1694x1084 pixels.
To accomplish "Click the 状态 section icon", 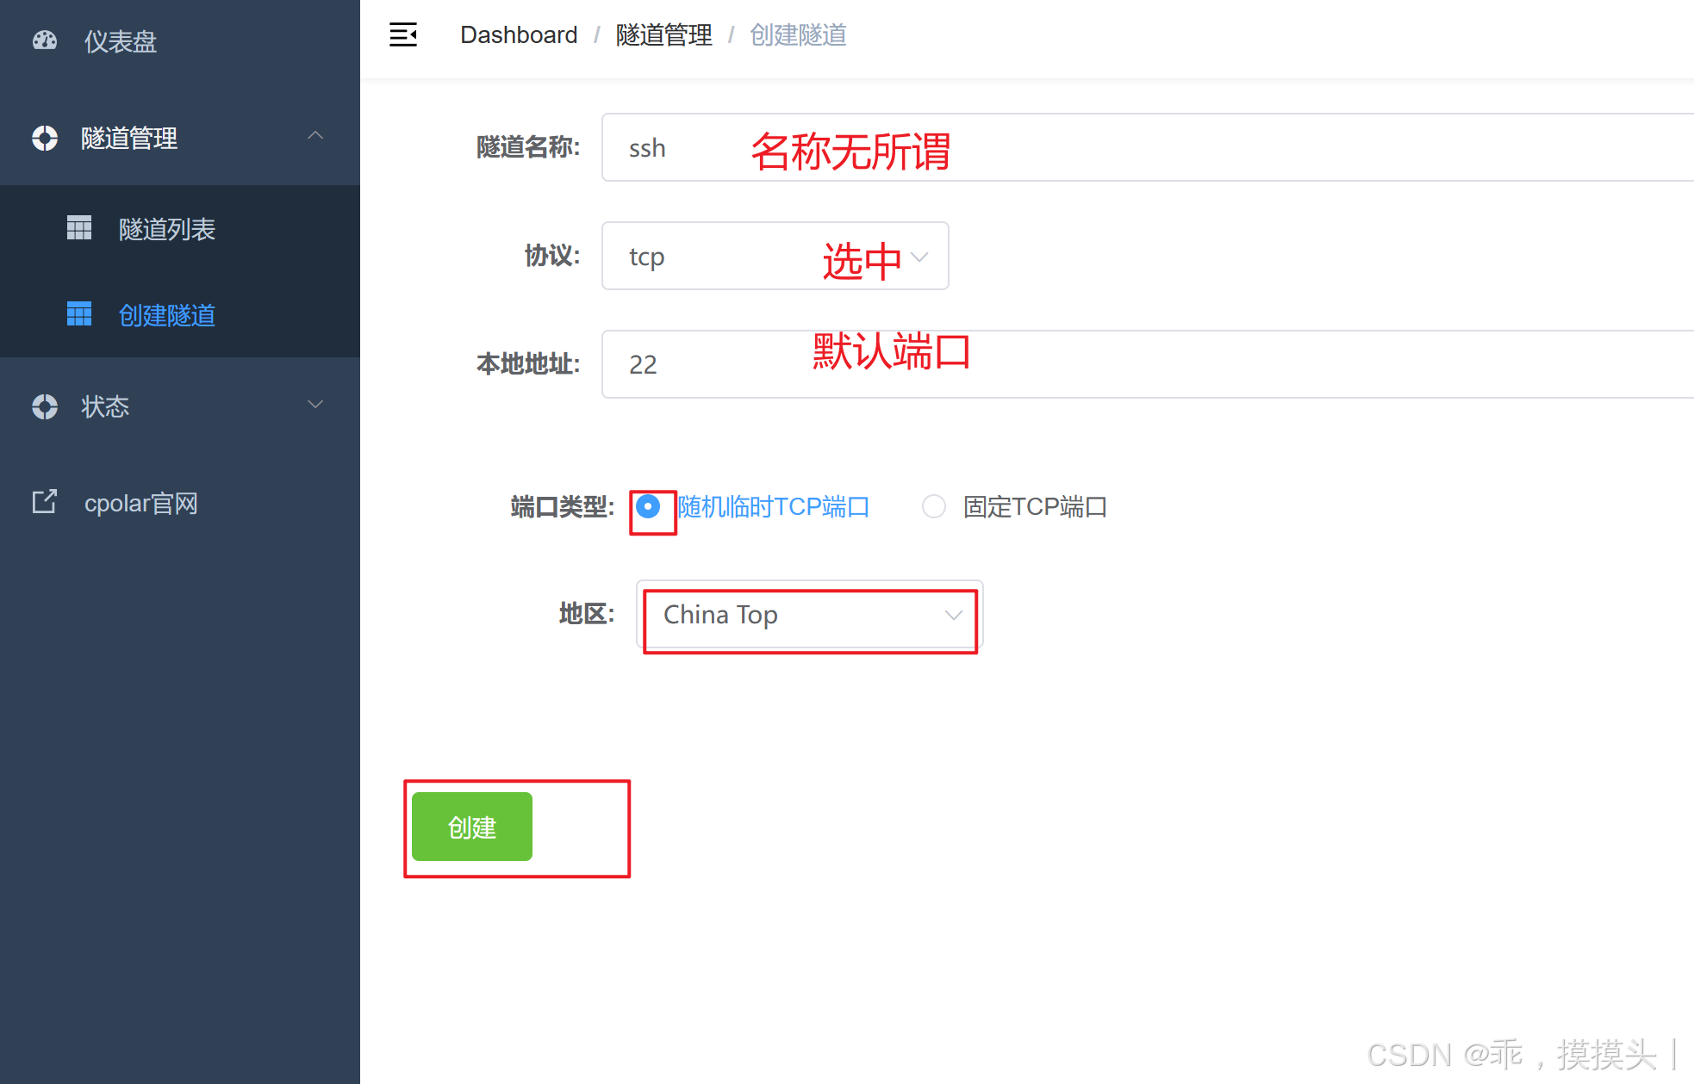I will tap(44, 406).
